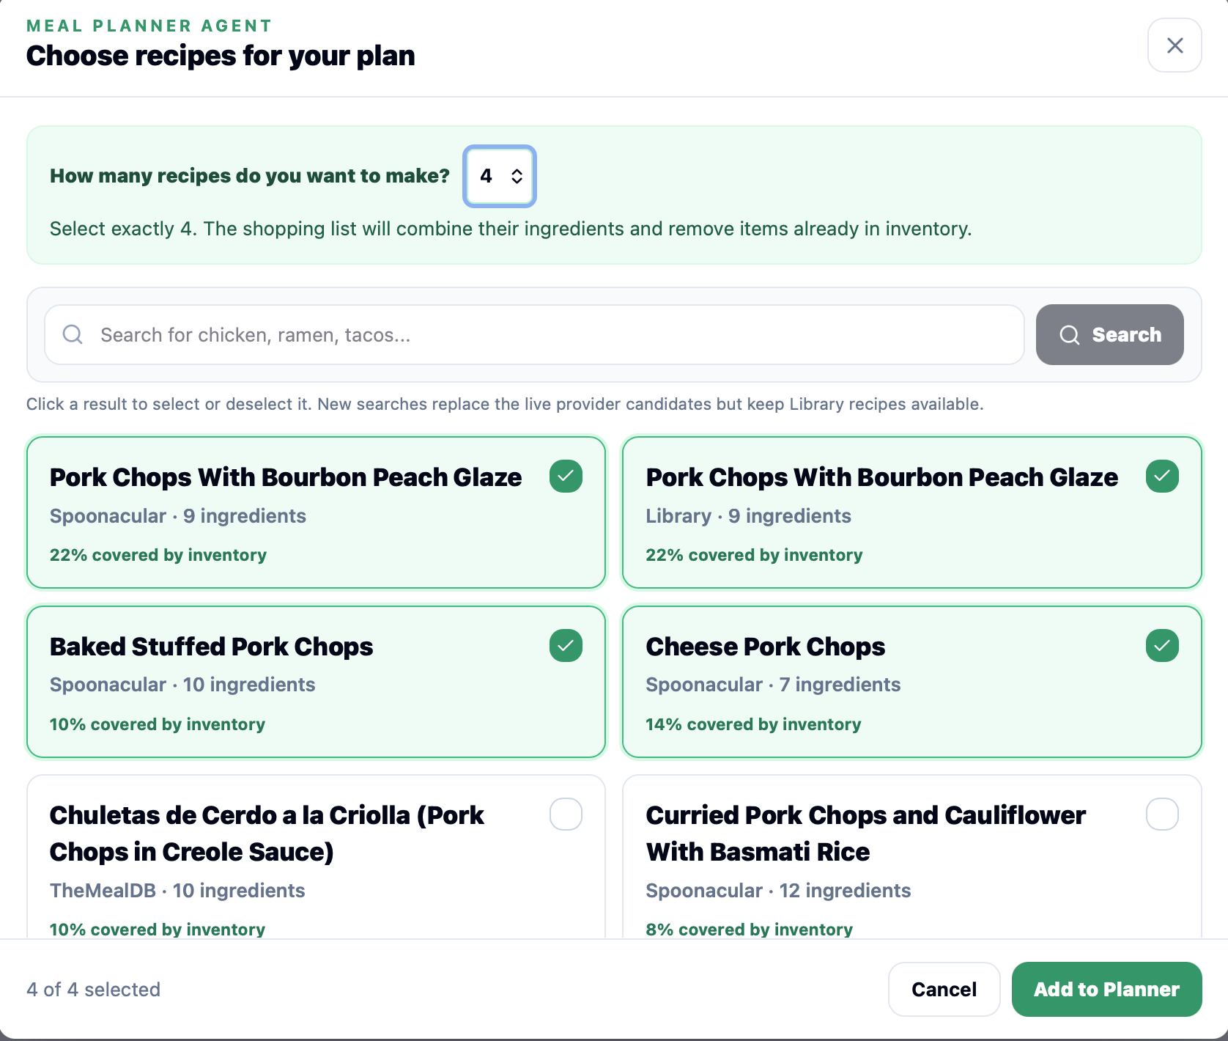Screen dimensions: 1228x1041
Task: Click the Search button magnifier icon
Action: tap(1070, 335)
